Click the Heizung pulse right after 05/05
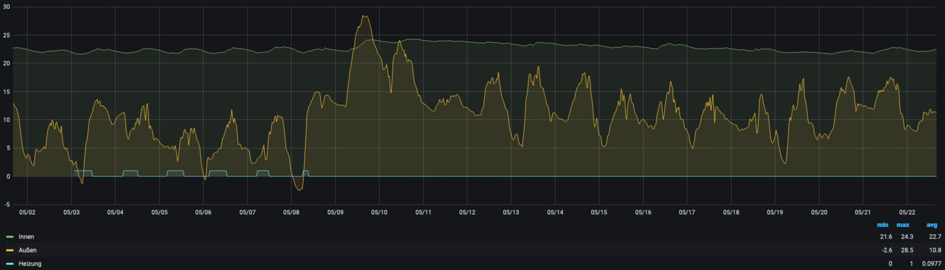Screen dimensions: 945x270 175,171
